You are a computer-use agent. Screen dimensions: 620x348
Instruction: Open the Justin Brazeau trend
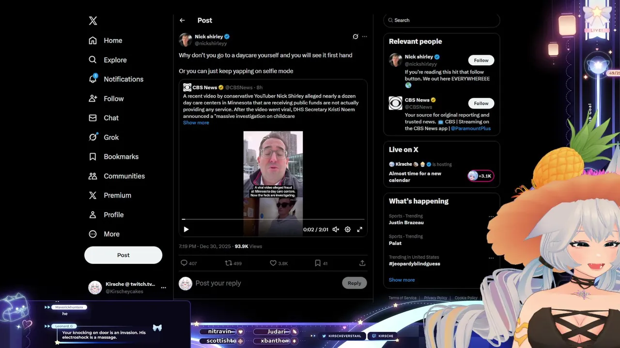[x=406, y=223]
